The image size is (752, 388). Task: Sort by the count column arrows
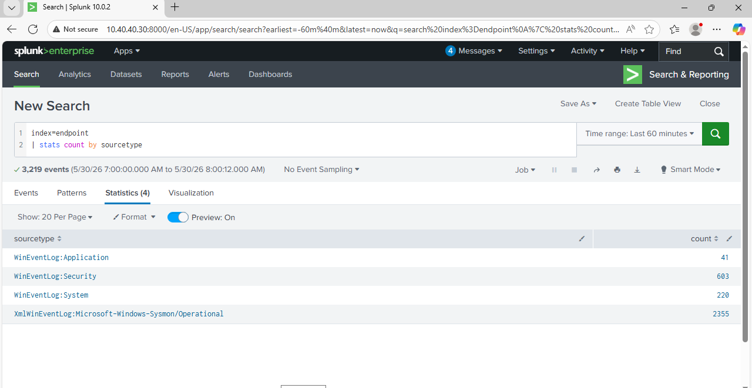(x=716, y=239)
